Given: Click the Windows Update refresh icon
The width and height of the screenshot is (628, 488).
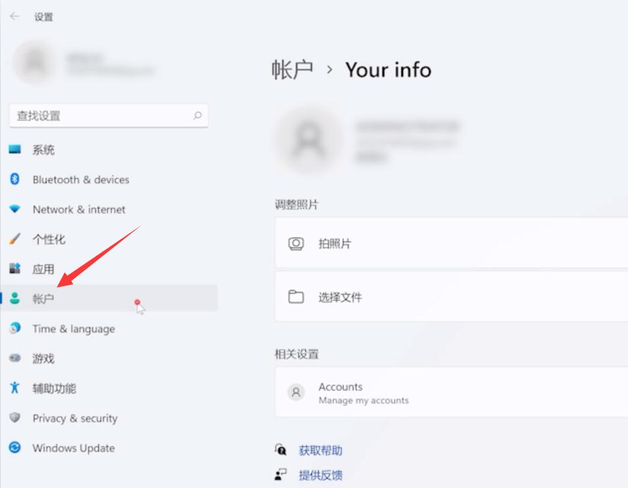Looking at the screenshot, I should (x=15, y=447).
